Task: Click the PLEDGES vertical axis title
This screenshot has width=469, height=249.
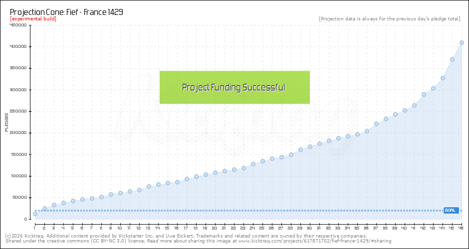Action: coord(6,122)
